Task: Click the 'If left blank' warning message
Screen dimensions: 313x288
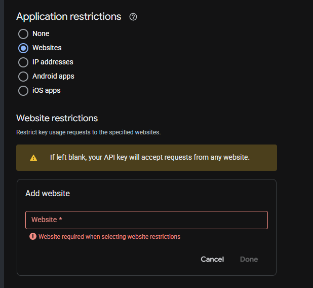Action: pos(150,158)
